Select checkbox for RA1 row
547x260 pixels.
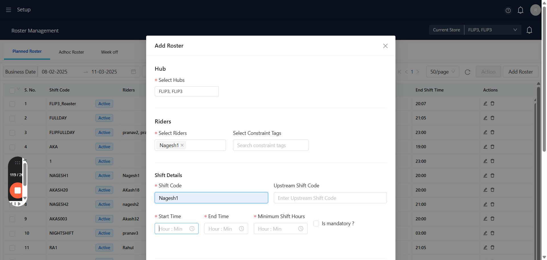click(x=12, y=248)
